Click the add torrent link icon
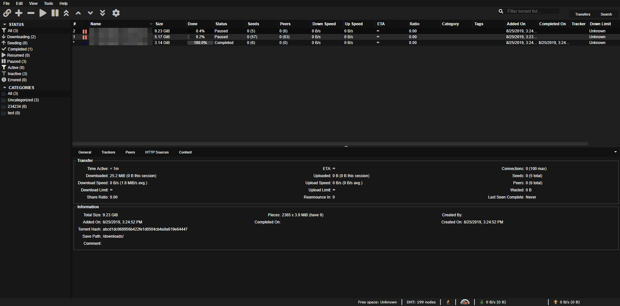620x306 pixels. pos(7,13)
